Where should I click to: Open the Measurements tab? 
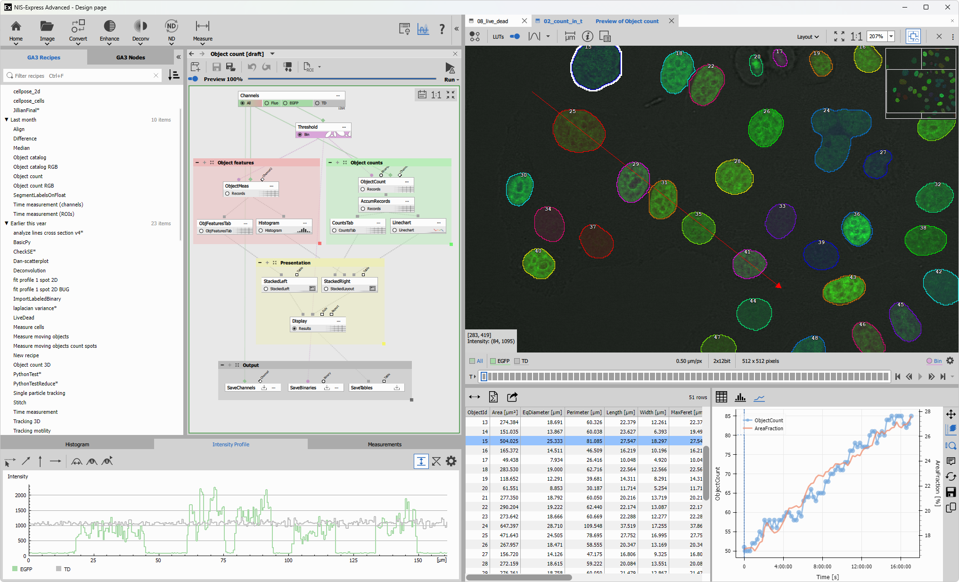[x=385, y=444]
